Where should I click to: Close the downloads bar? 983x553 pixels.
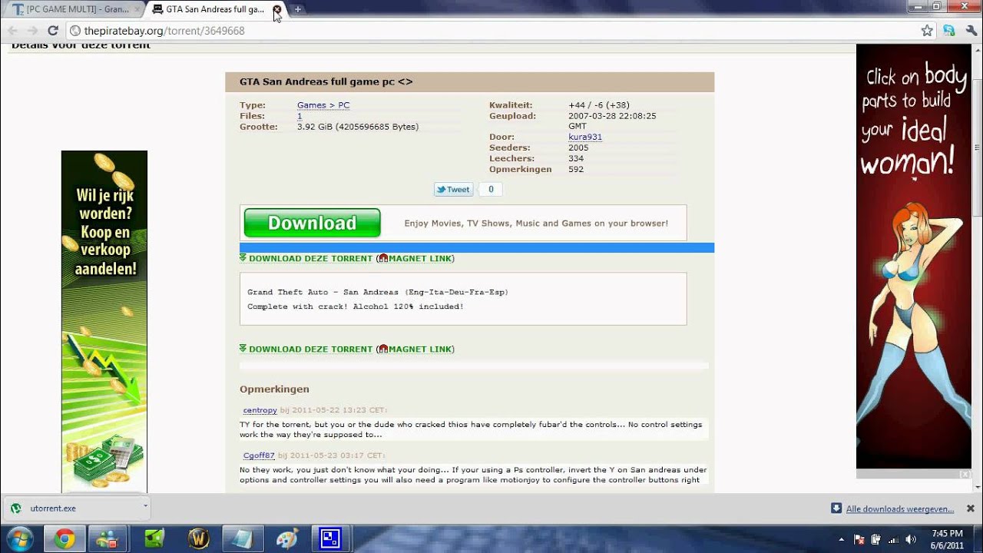[970, 508]
